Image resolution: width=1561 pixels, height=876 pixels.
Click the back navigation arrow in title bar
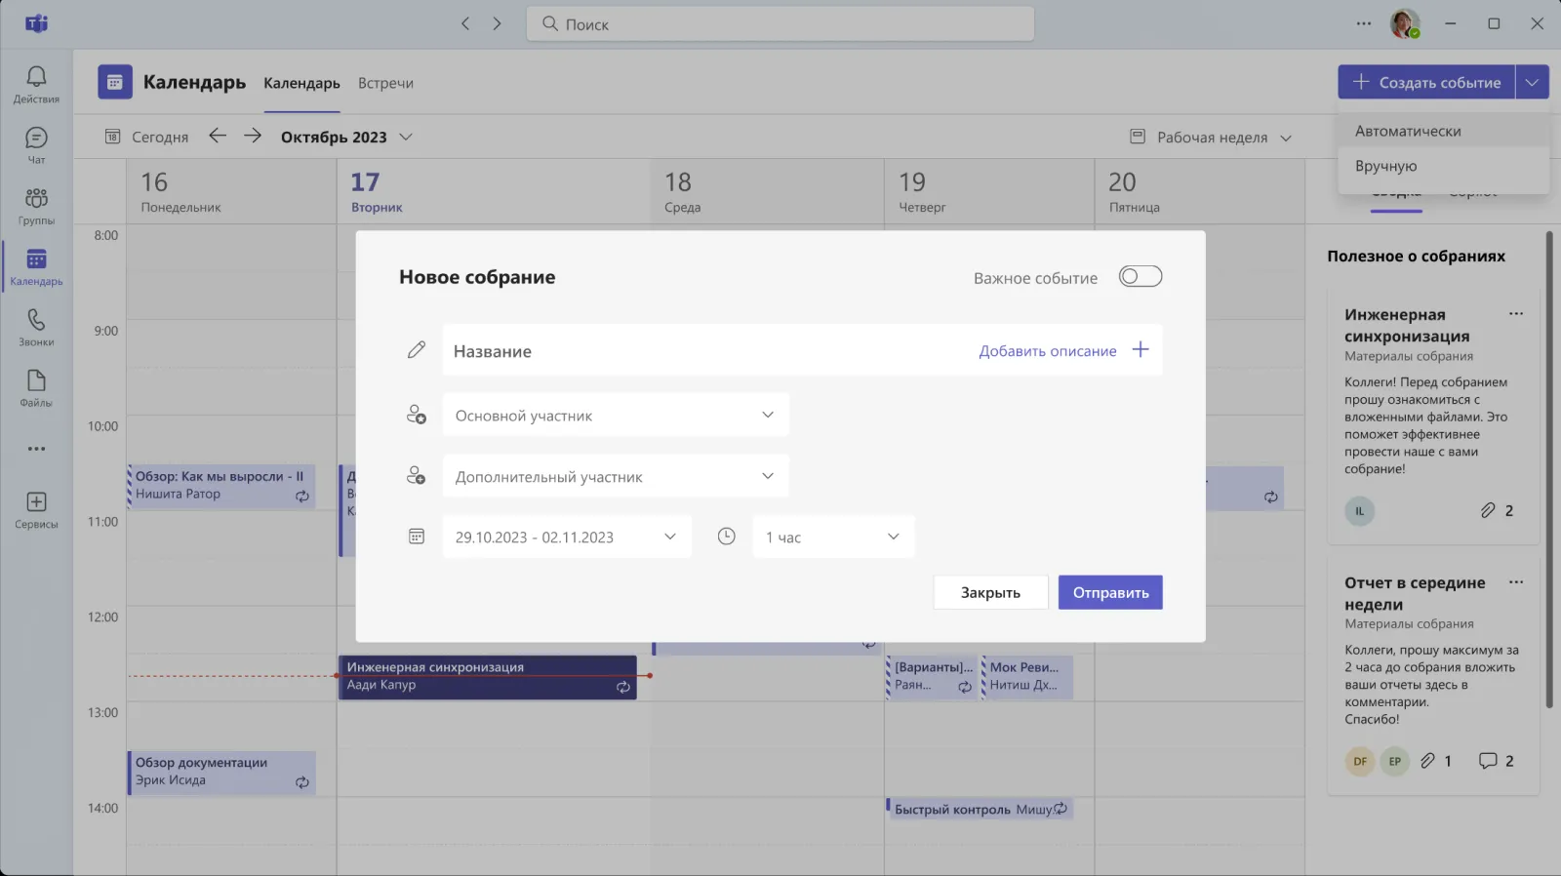465,23
